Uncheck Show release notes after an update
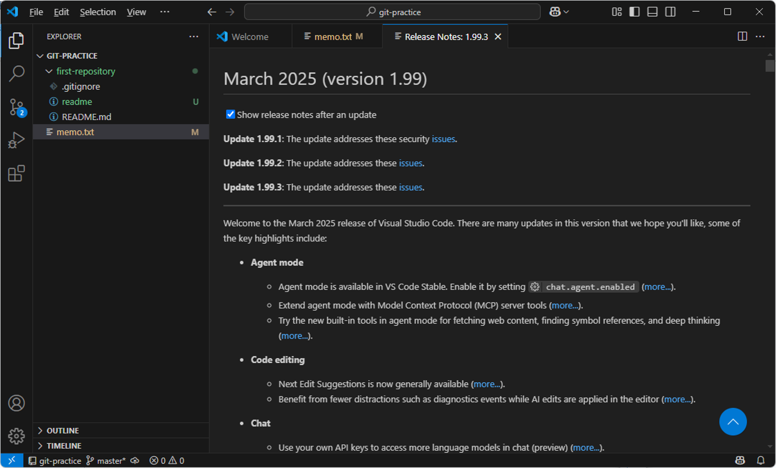 tap(230, 114)
